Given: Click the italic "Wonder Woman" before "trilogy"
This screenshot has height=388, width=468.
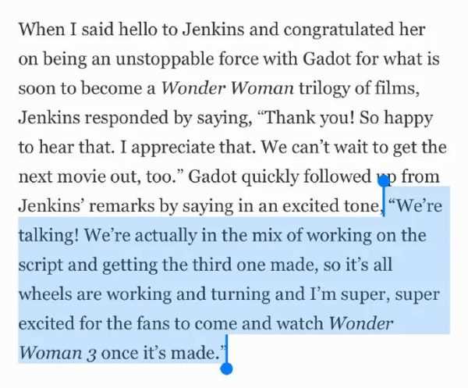Looking at the screenshot, I should (228, 88).
